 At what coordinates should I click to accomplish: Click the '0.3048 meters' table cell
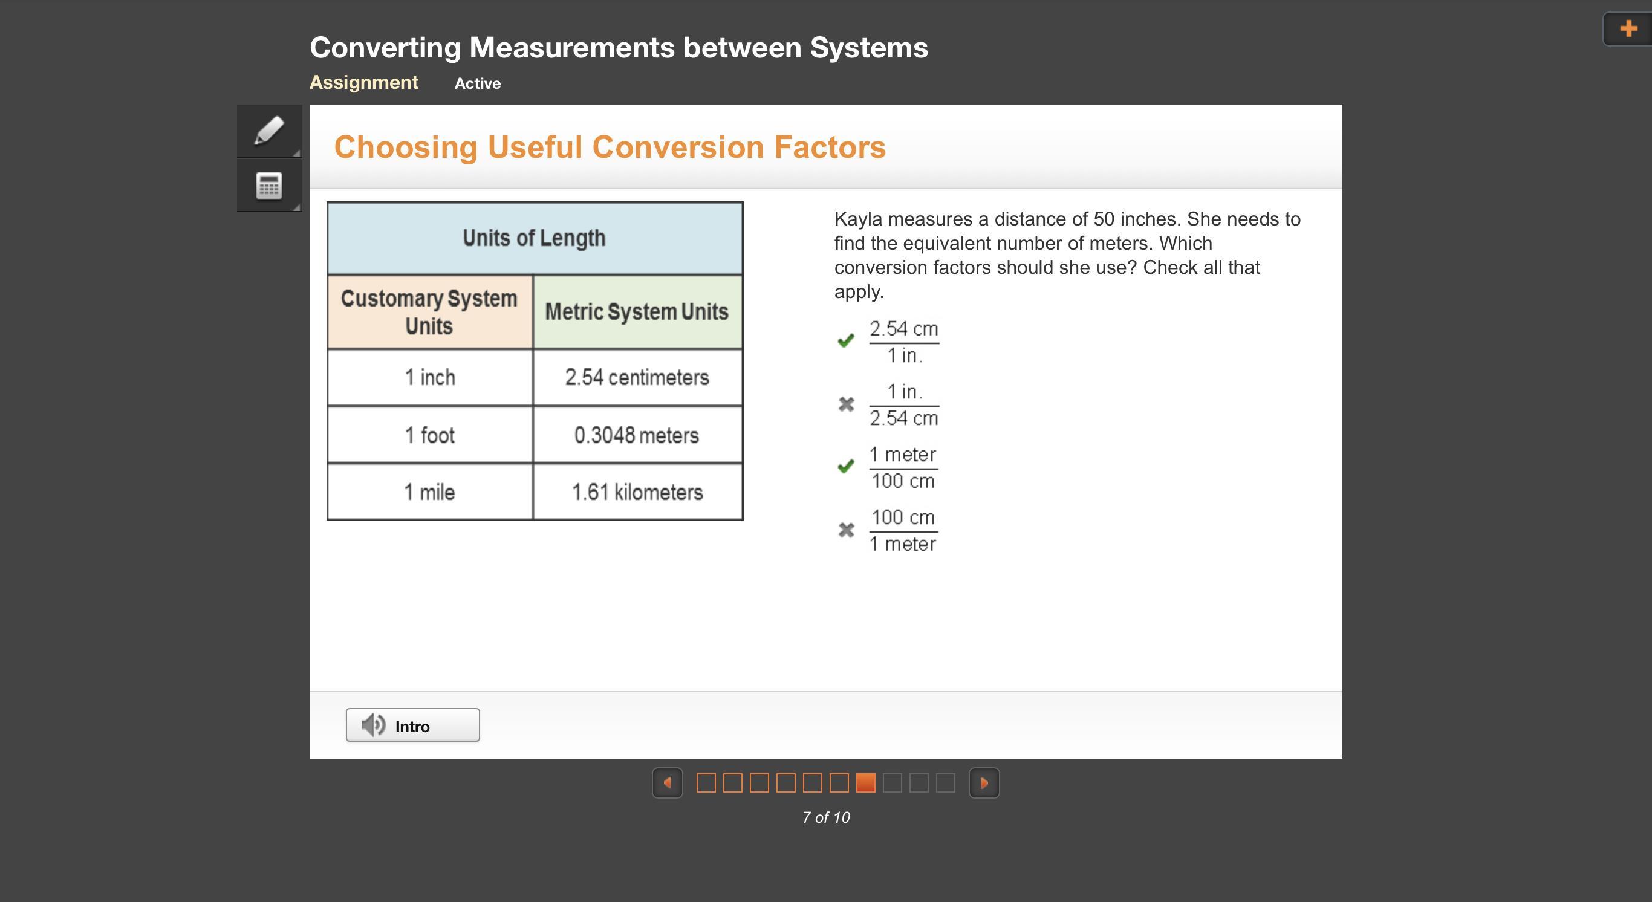(637, 435)
